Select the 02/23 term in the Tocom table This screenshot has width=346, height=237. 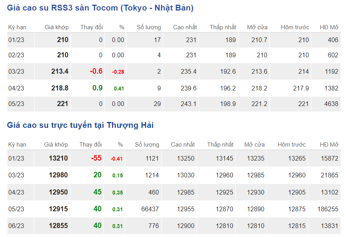(x=16, y=55)
